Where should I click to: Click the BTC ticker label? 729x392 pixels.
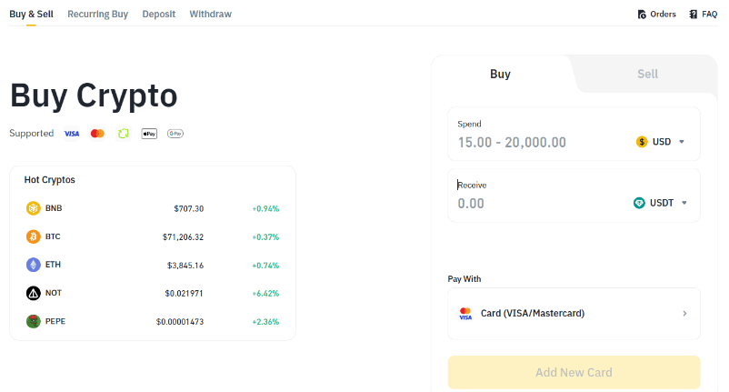(x=53, y=236)
